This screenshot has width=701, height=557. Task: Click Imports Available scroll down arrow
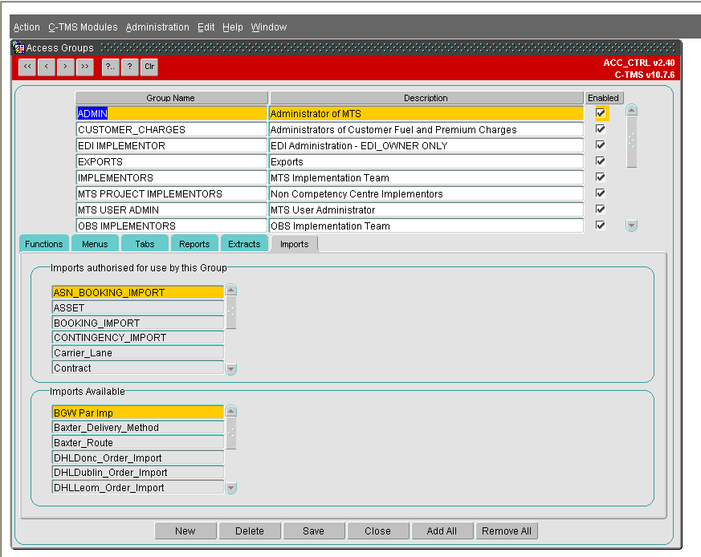[x=231, y=488]
